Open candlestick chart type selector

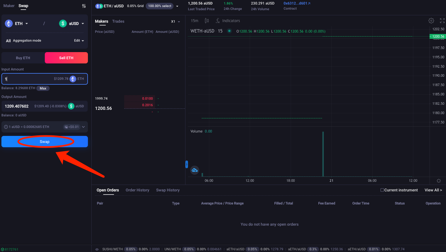click(207, 21)
